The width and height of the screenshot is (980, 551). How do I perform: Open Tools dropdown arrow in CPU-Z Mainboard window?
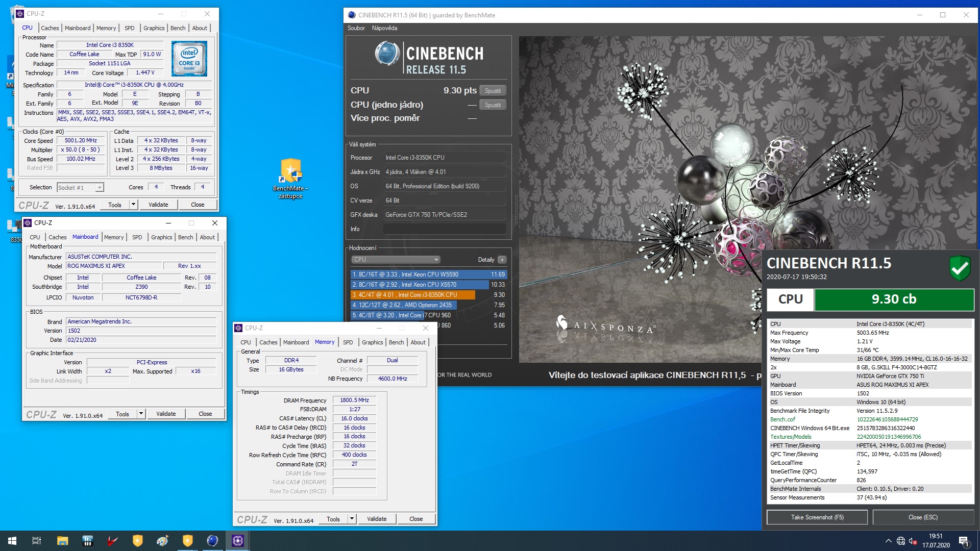tap(141, 414)
